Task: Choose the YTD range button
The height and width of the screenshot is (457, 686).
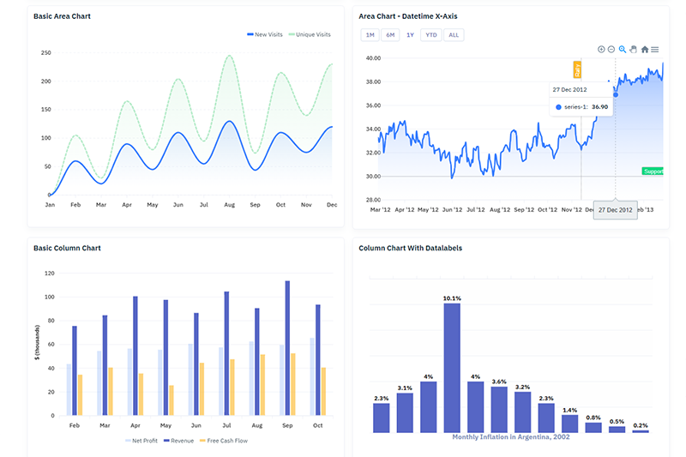Action: (431, 35)
